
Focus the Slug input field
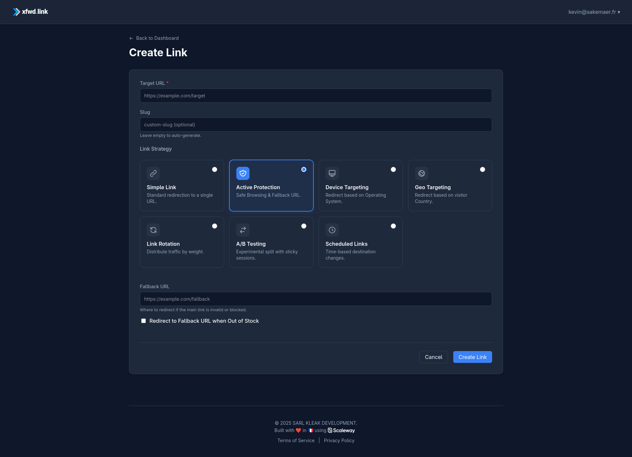click(x=316, y=125)
